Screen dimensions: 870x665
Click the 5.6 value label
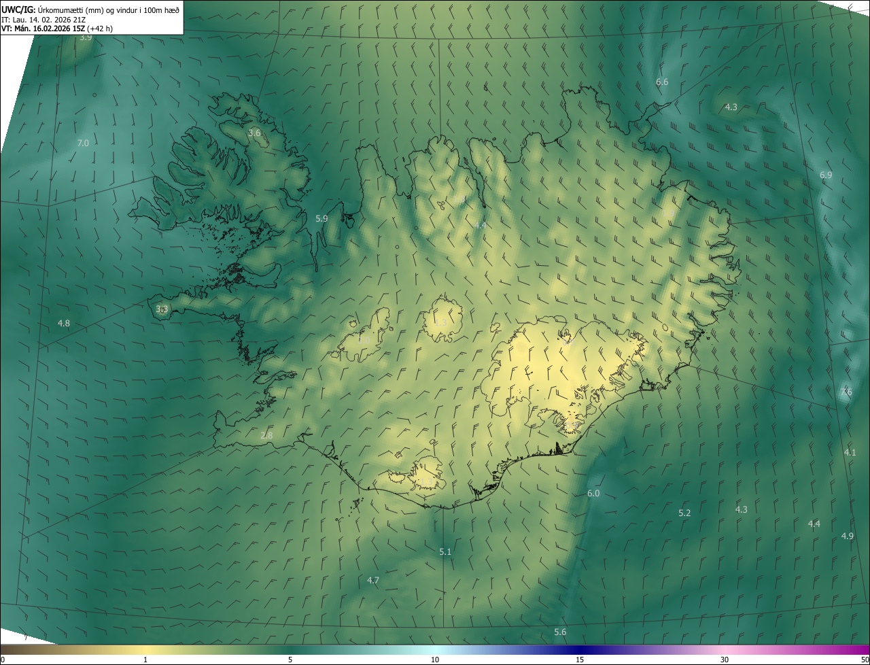pos(560,632)
